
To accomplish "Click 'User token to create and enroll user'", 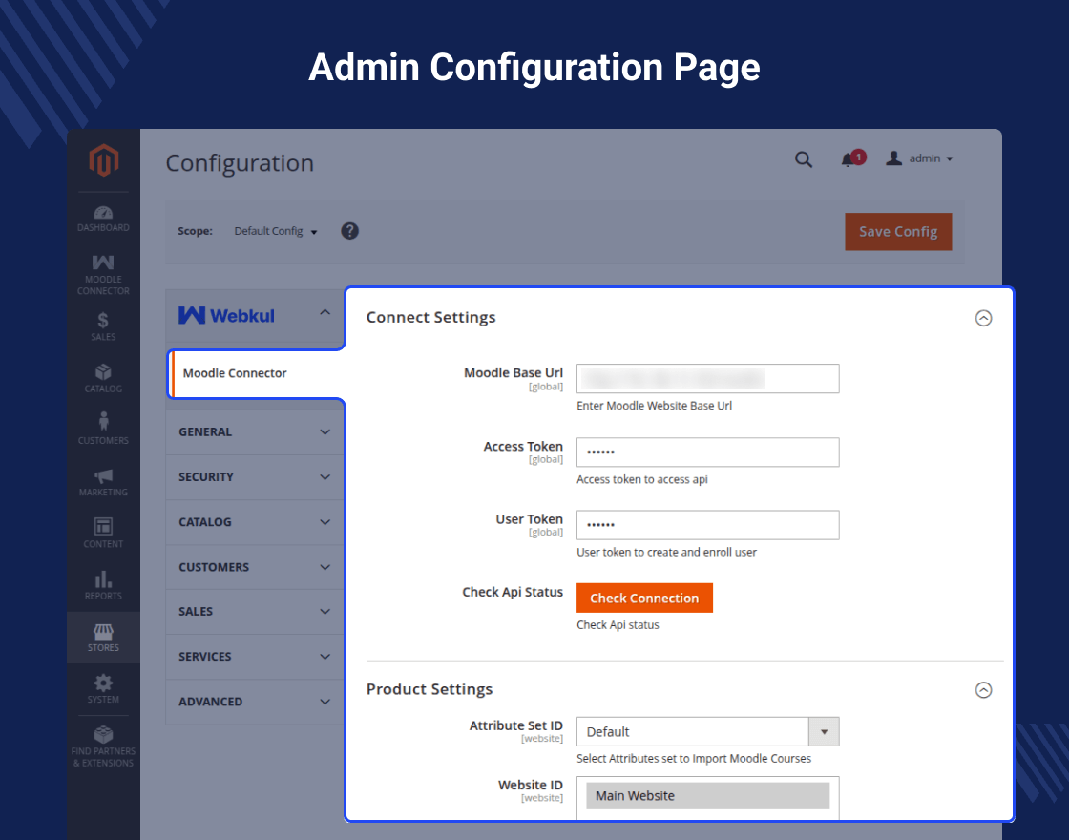I will (667, 553).
